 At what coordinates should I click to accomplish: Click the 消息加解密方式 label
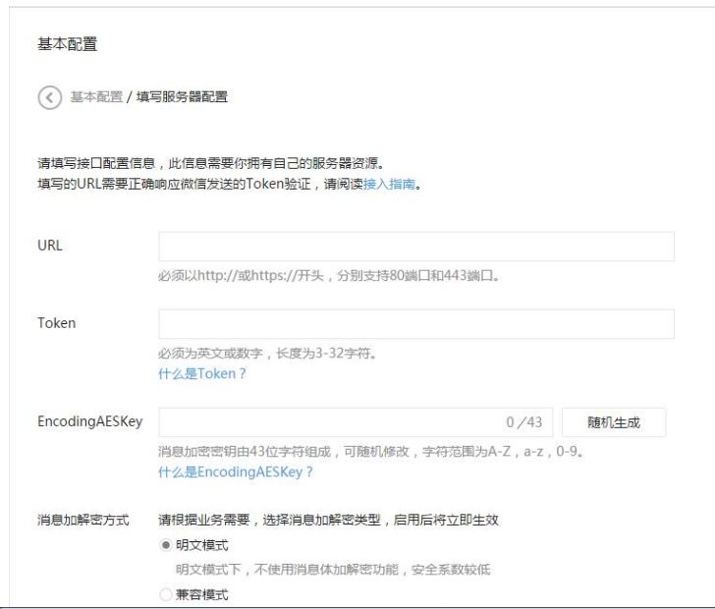[x=83, y=520]
